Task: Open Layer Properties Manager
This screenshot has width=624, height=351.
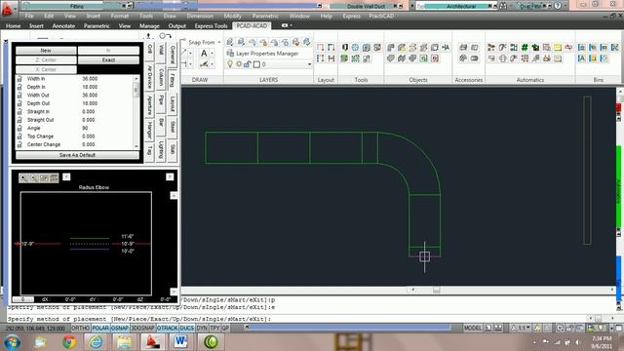Action: pos(263,54)
